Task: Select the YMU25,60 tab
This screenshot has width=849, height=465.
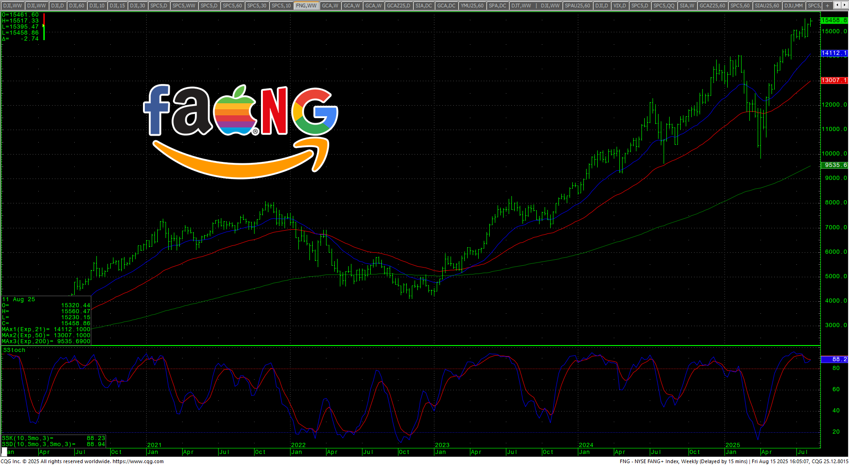Action: click(472, 6)
